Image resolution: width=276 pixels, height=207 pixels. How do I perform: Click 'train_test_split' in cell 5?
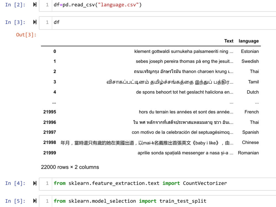[183, 201]
